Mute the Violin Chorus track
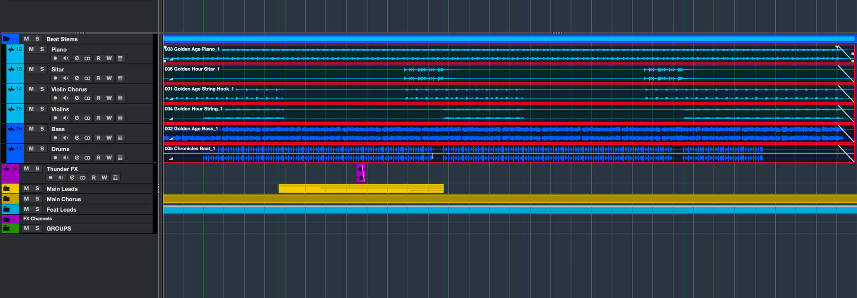857x298 pixels. pos(31,89)
